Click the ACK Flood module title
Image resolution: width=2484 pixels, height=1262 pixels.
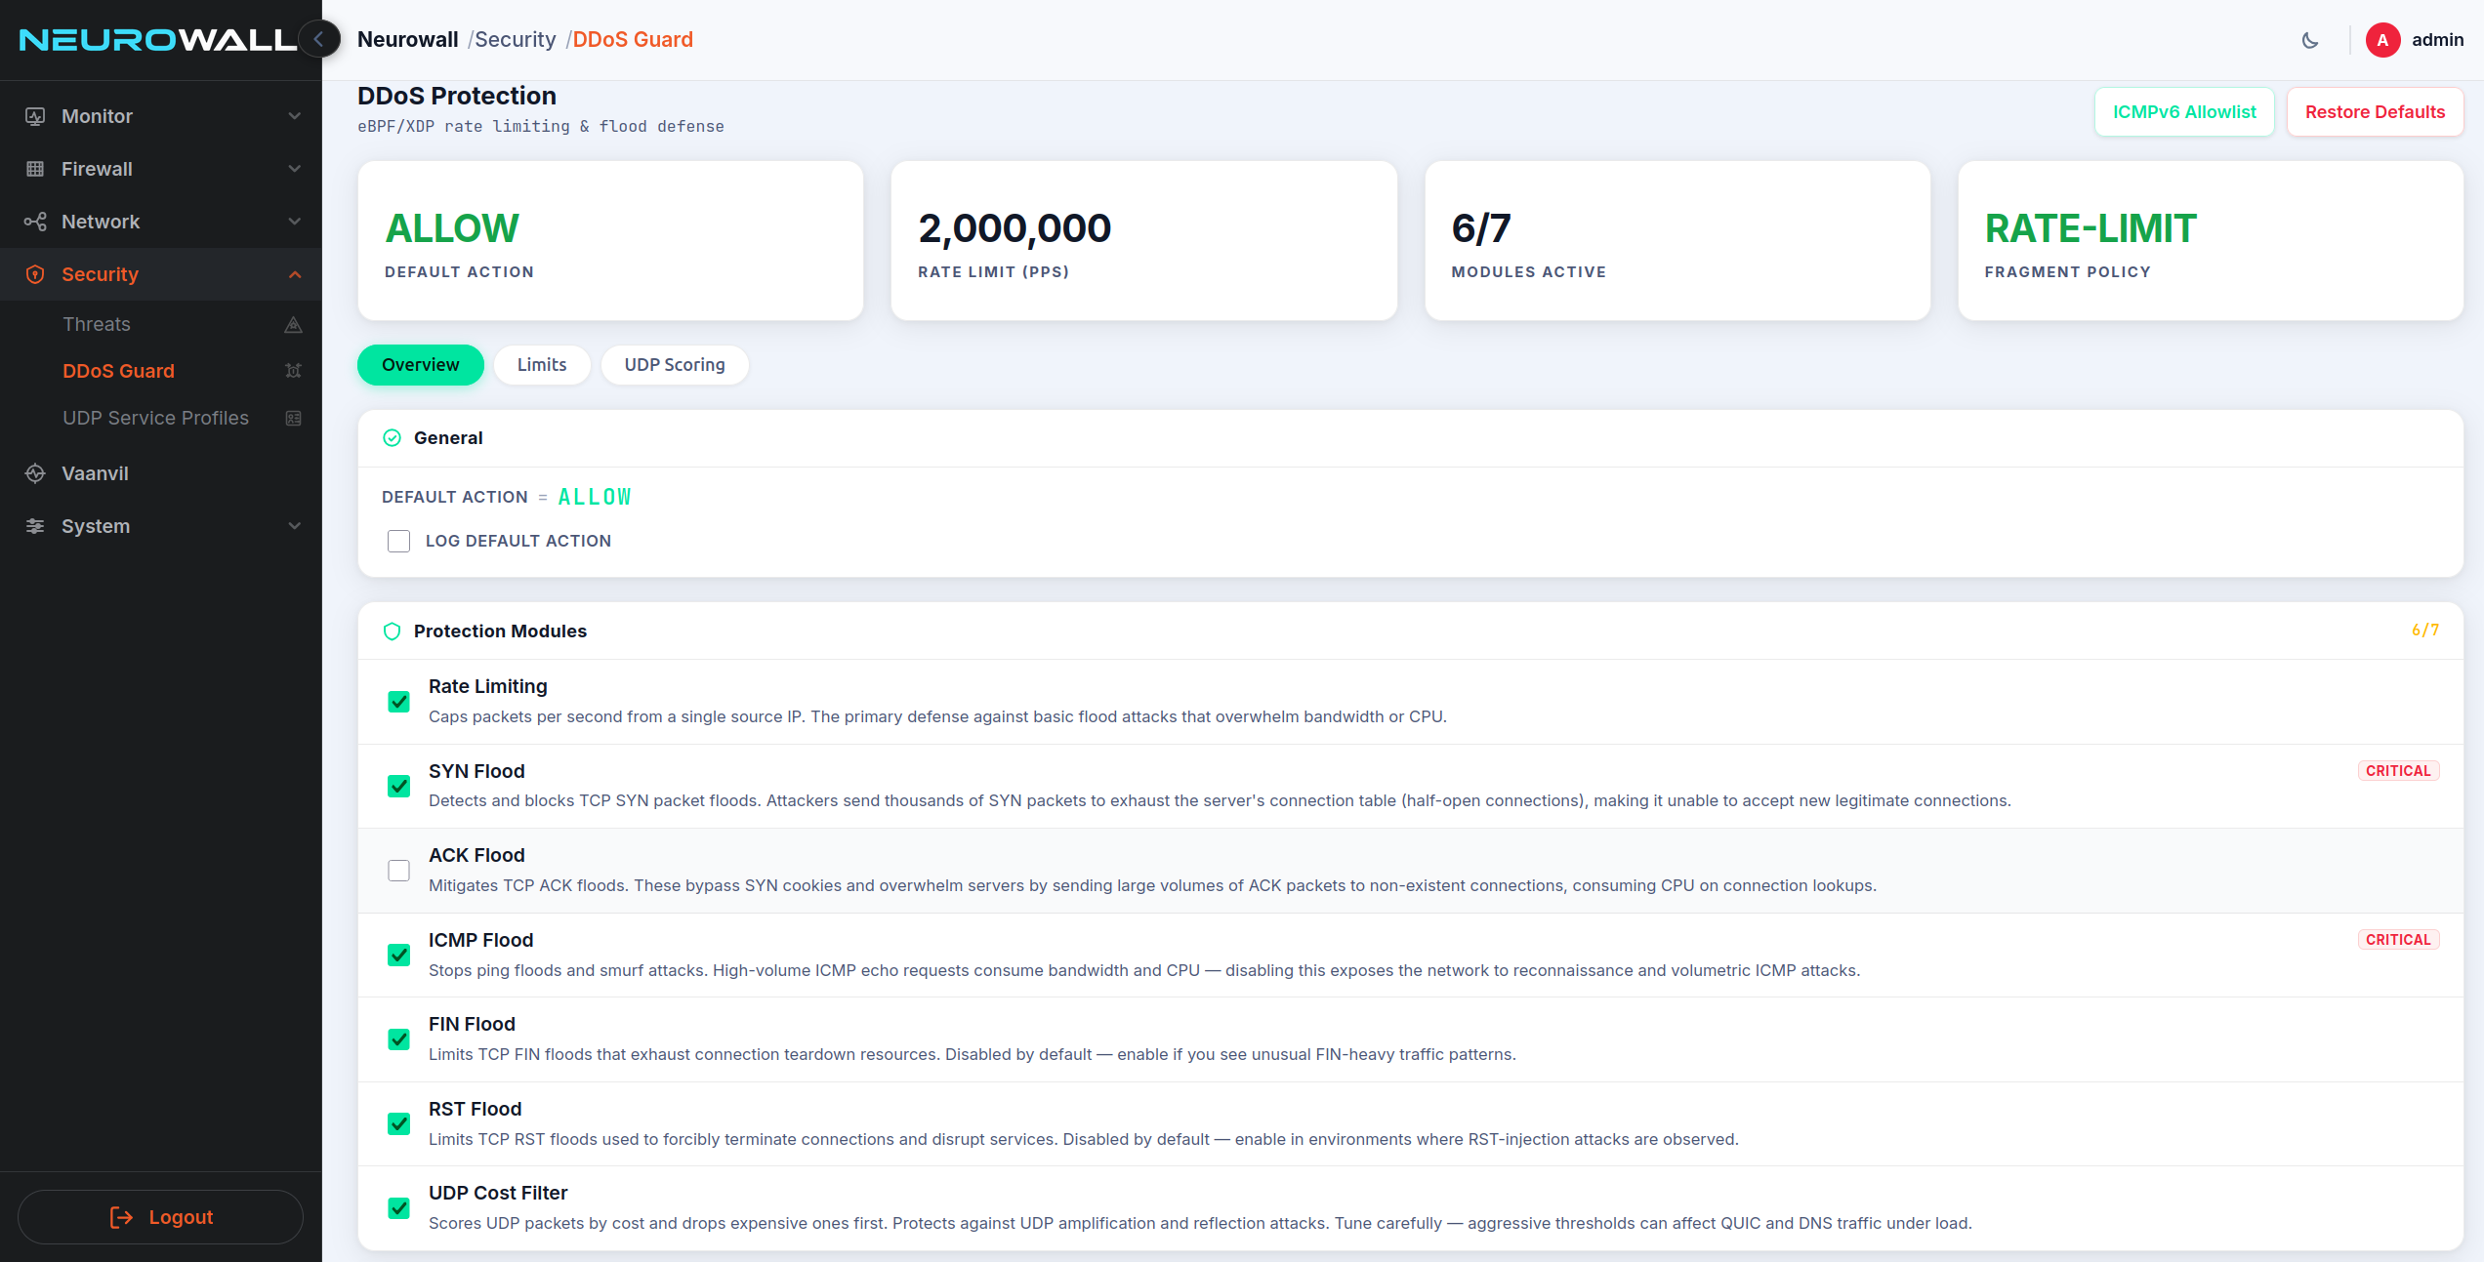click(x=476, y=855)
